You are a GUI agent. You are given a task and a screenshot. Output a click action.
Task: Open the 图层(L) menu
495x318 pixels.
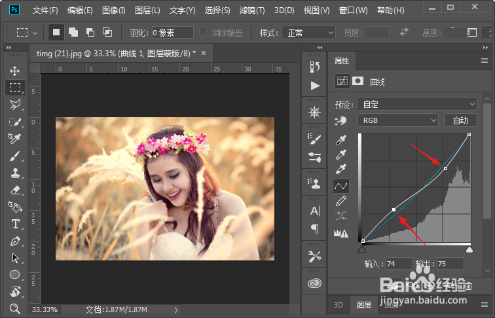click(147, 10)
